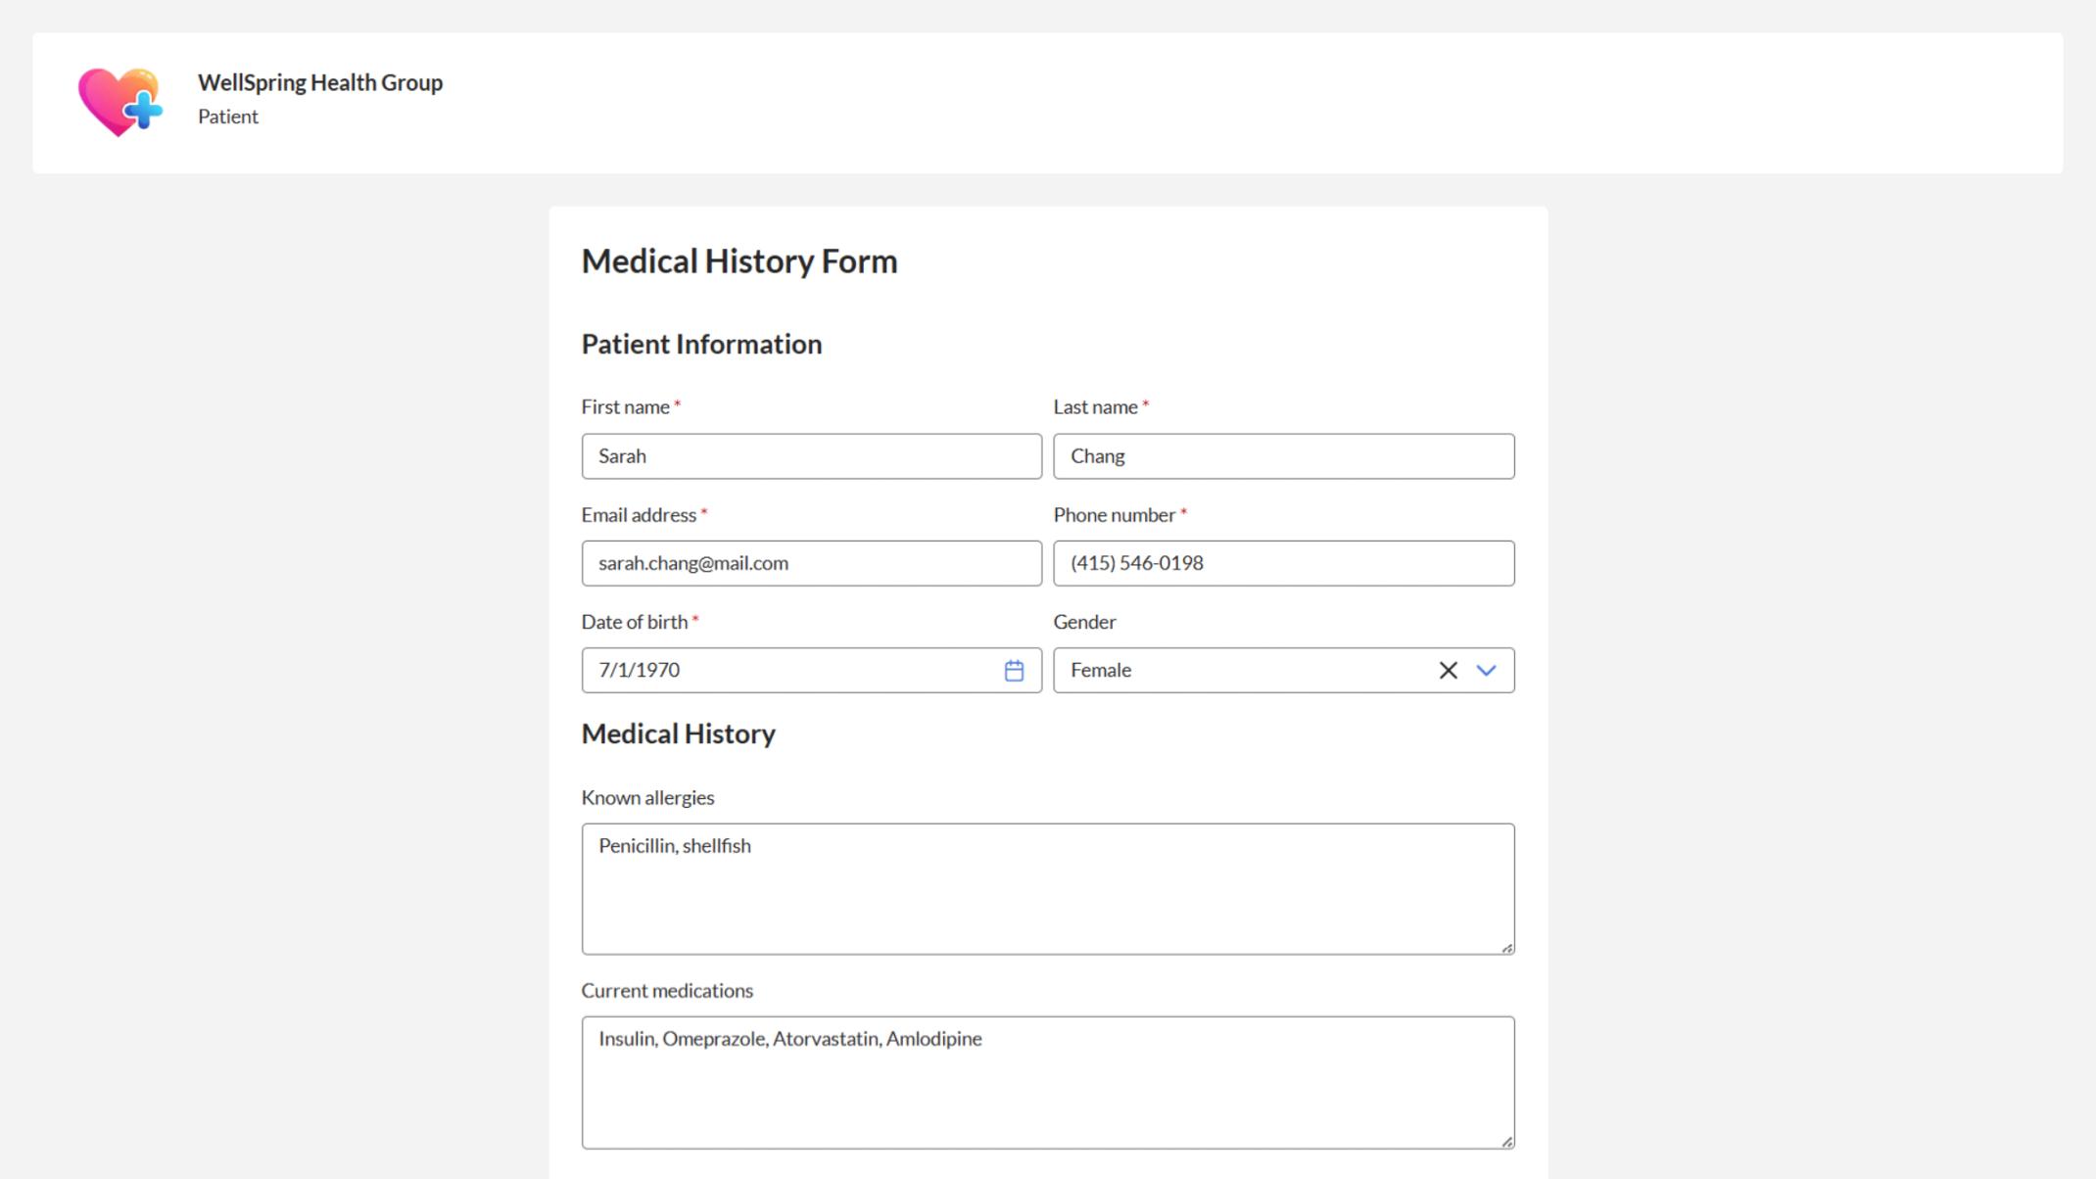Click the Gender label

1084,622
